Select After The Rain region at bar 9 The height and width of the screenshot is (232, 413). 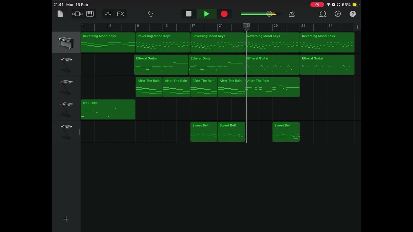[149, 87]
